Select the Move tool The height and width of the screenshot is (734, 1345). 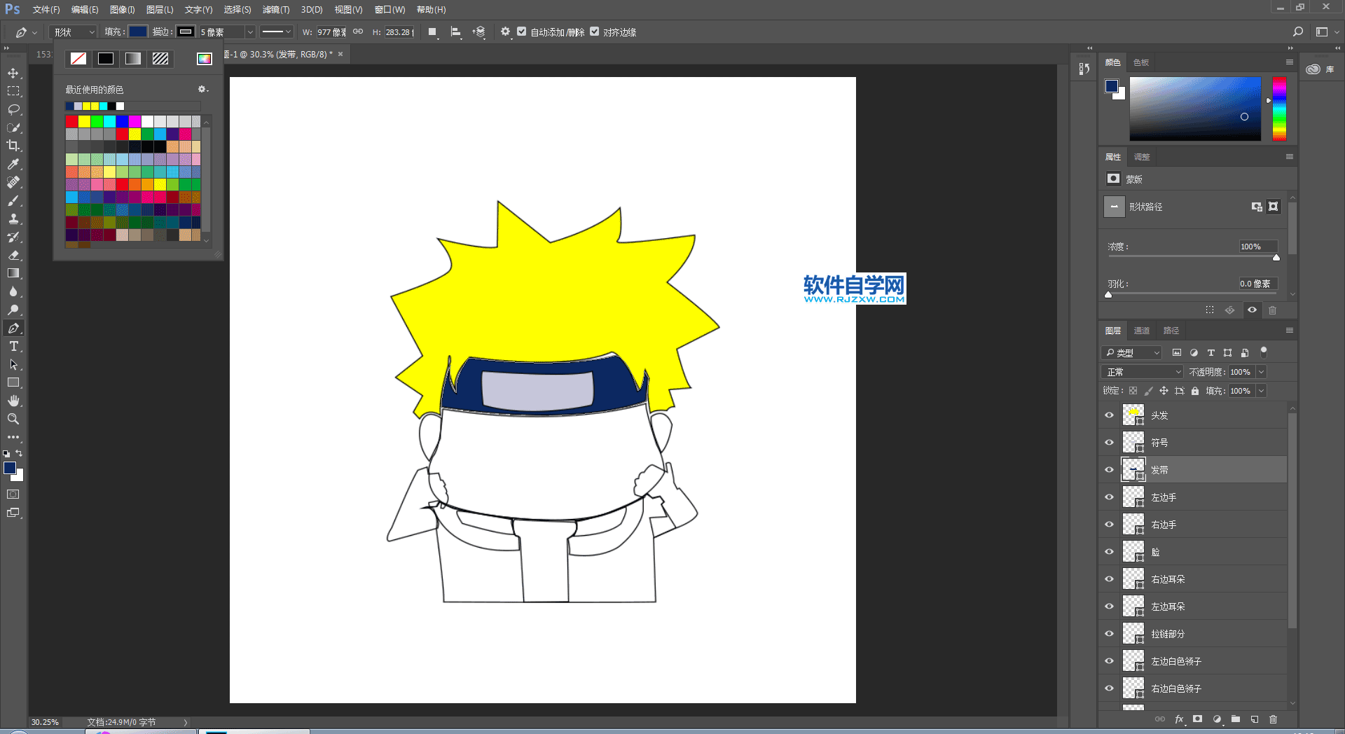13,74
